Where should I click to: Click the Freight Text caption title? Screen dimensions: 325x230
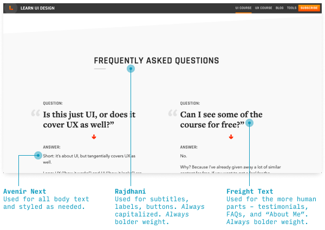(250, 191)
